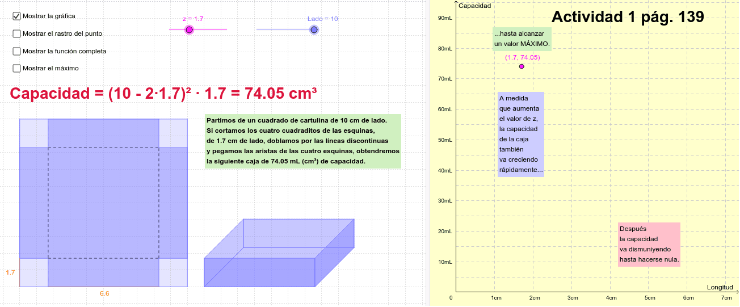Click the 90mL tick label on y-axis
740x307 pixels.
(x=445, y=18)
